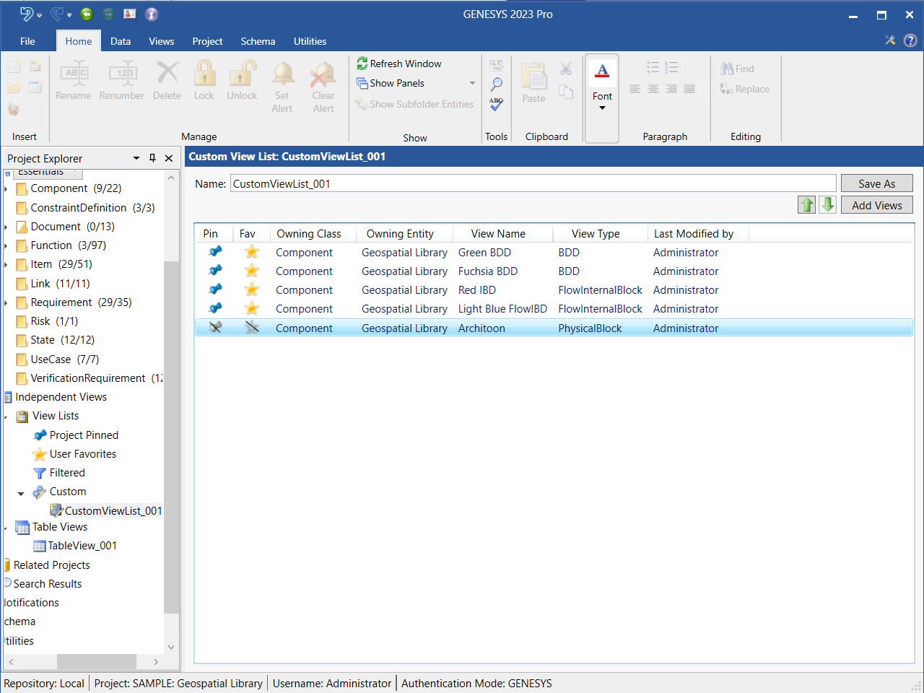Screen dimensions: 924x693
Task: Click the Project Explorer horizontal scrollbar
Action: (96, 661)
